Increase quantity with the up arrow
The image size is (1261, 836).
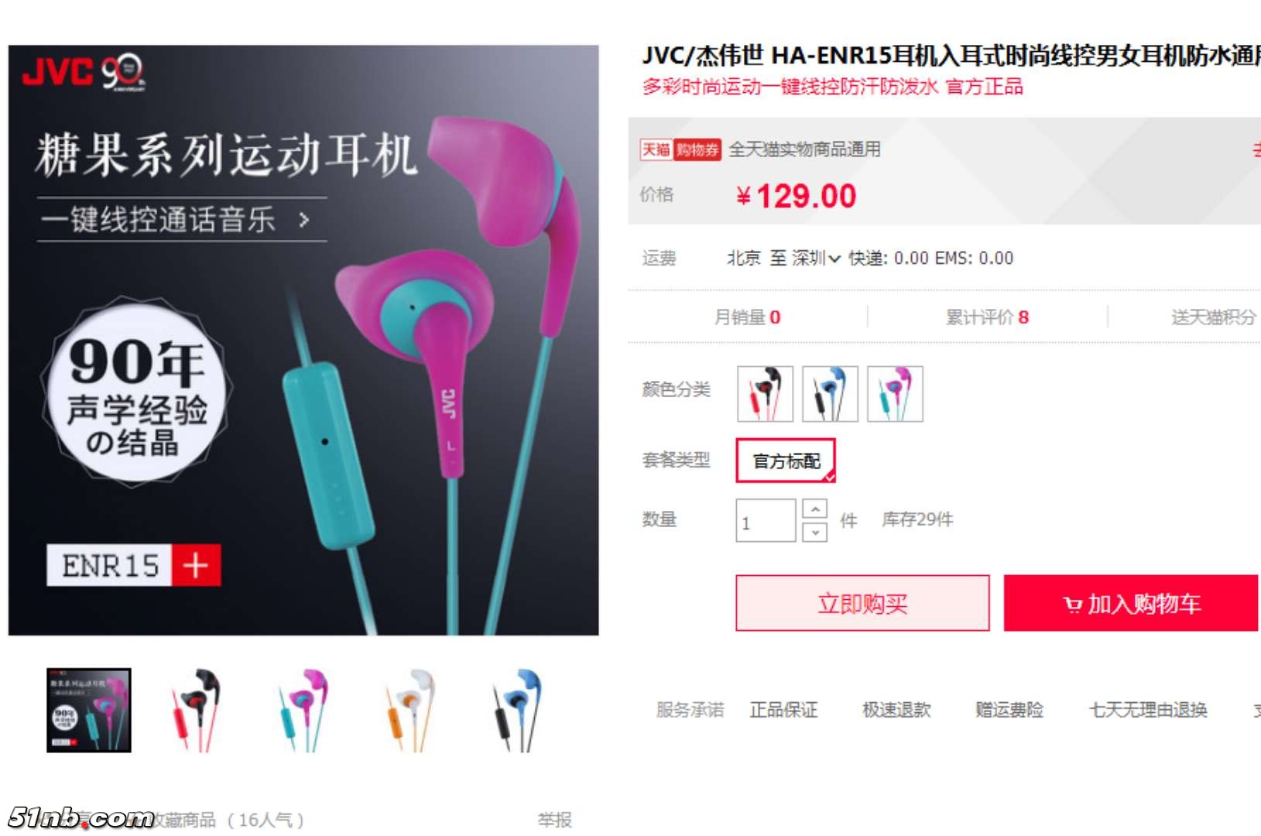coord(815,509)
